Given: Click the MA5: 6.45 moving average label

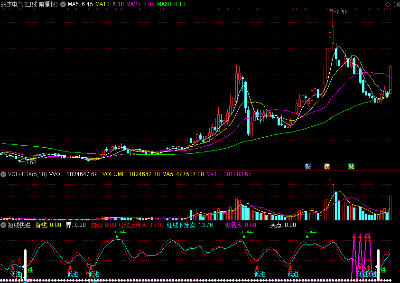Looking at the screenshot, I should point(80,4).
